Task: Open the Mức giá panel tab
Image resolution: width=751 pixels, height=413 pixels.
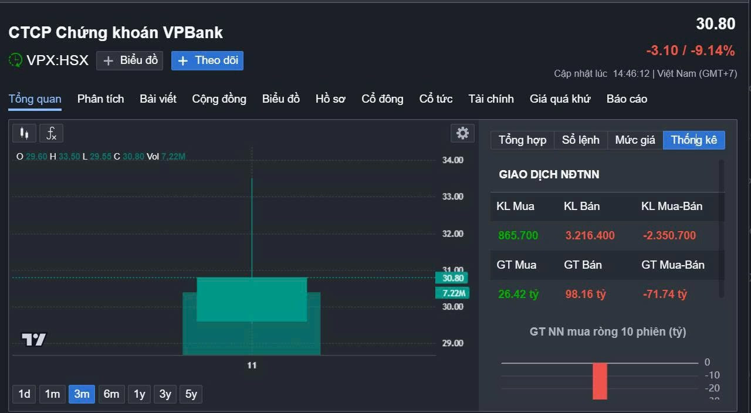Action: (635, 140)
